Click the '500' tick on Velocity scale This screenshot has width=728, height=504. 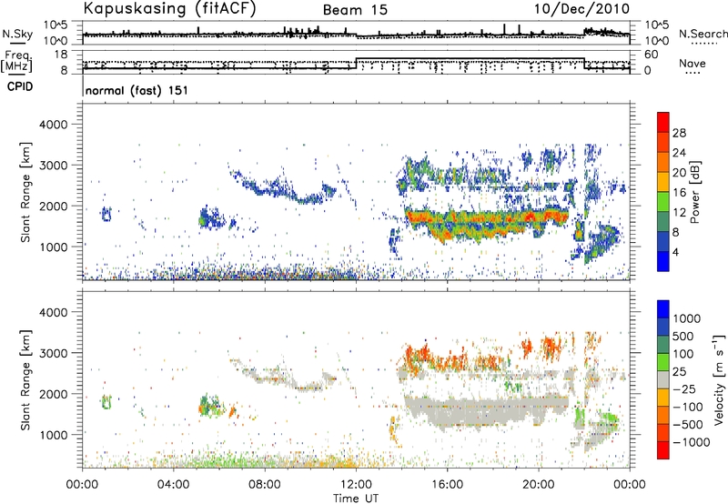pyautogui.click(x=683, y=336)
